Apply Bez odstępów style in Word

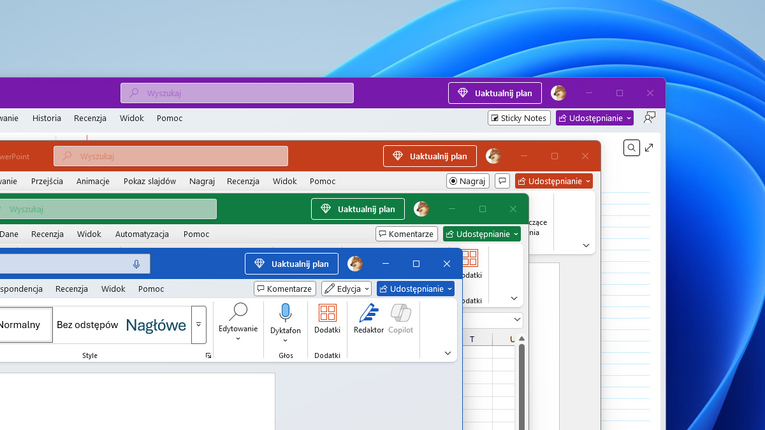click(x=87, y=325)
